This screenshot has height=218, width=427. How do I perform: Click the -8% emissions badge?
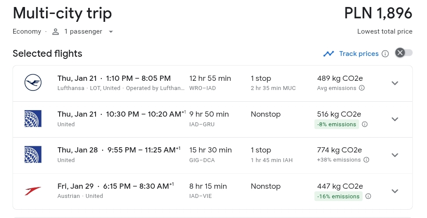[337, 125]
